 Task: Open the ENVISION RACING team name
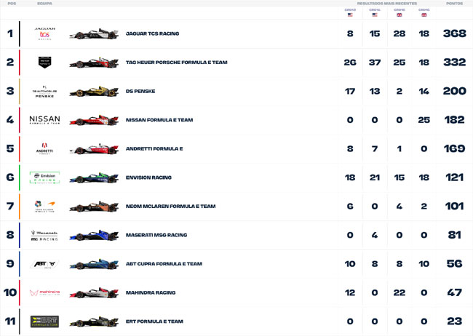tap(148, 177)
